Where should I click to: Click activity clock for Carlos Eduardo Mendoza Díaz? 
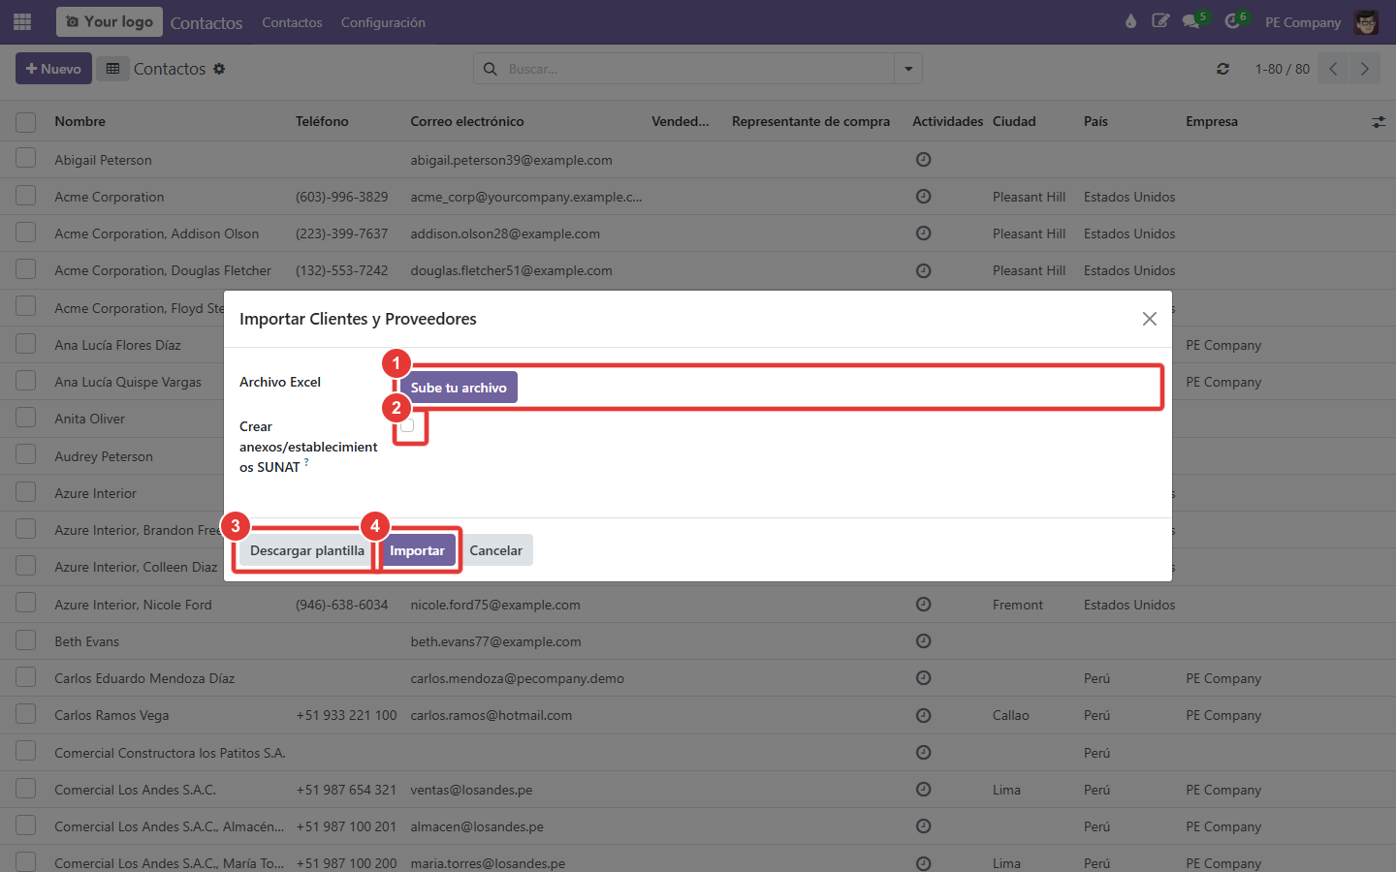[x=924, y=678]
